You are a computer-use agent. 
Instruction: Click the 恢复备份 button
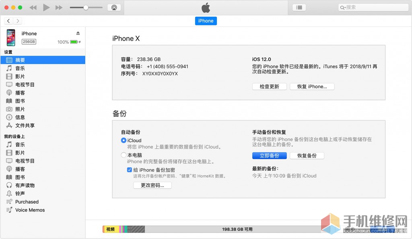pos(307,155)
